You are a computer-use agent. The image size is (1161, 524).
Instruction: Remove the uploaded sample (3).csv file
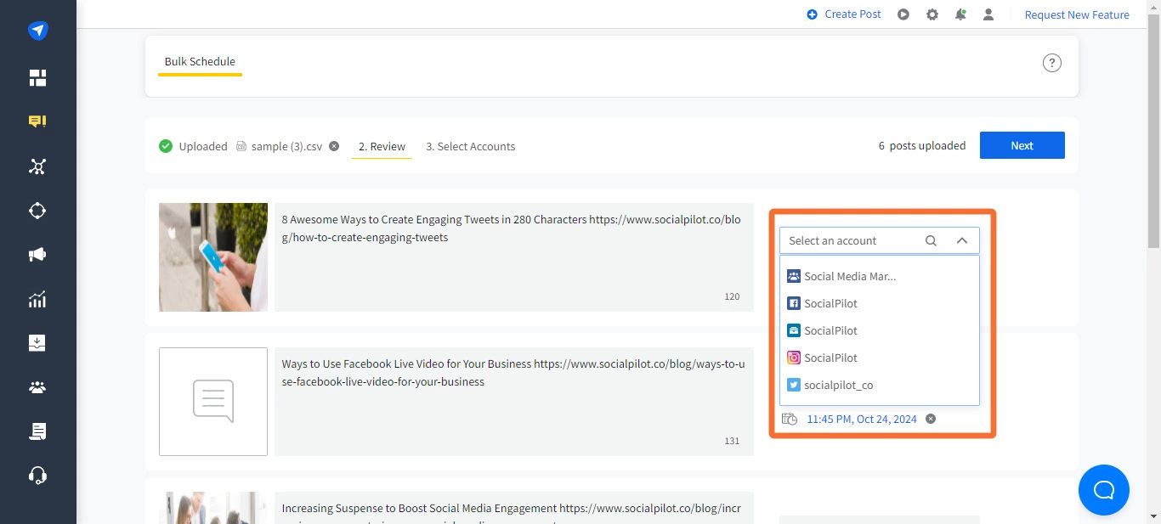point(334,146)
